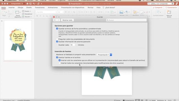This screenshot has height=101, width=179.
Task: Click the back arrow in the Guardar dialog
Action: point(55,20)
